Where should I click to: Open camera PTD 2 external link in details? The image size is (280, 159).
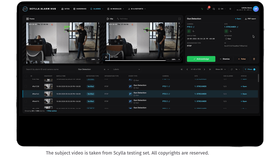pos(193,27)
